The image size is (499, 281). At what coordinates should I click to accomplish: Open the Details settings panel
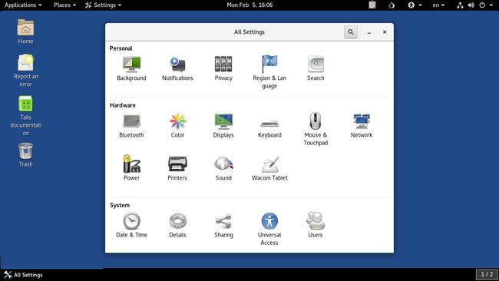(177, 225)
